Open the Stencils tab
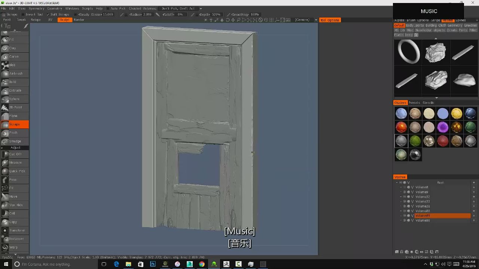Viewport: 479px width, 269px height. (x=428, y=103)
